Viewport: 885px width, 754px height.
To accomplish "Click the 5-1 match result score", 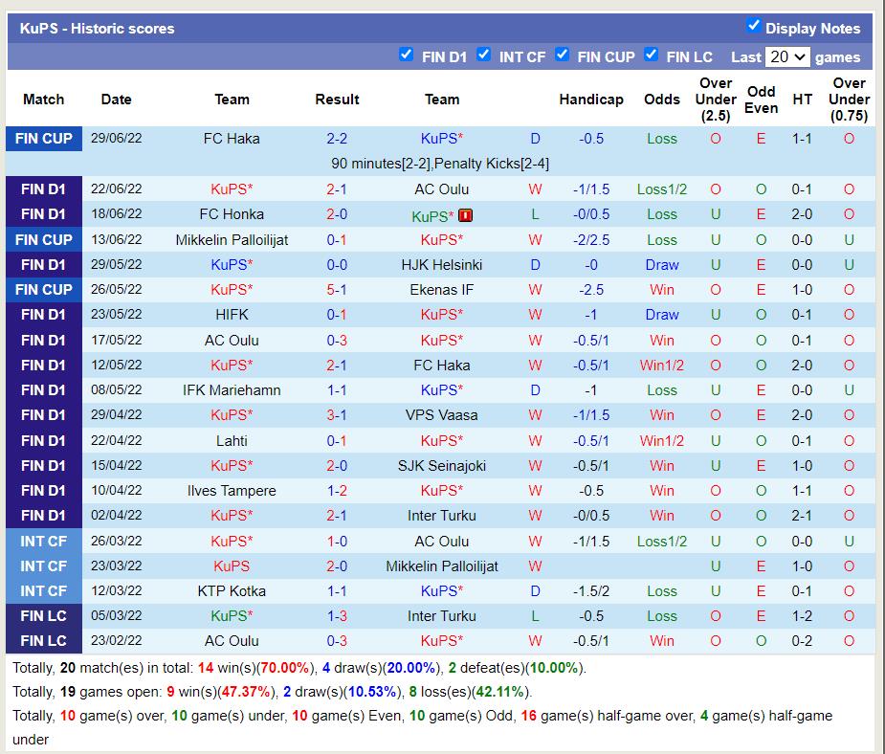I will pos(337,290).
